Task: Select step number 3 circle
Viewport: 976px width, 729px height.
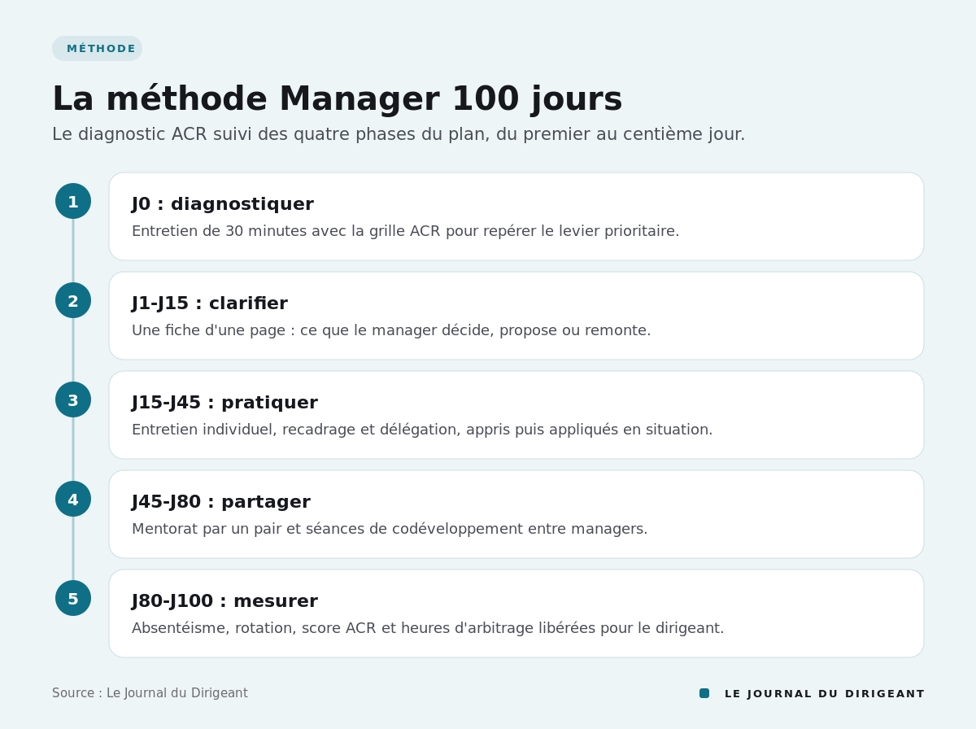Action: [73, 399]
